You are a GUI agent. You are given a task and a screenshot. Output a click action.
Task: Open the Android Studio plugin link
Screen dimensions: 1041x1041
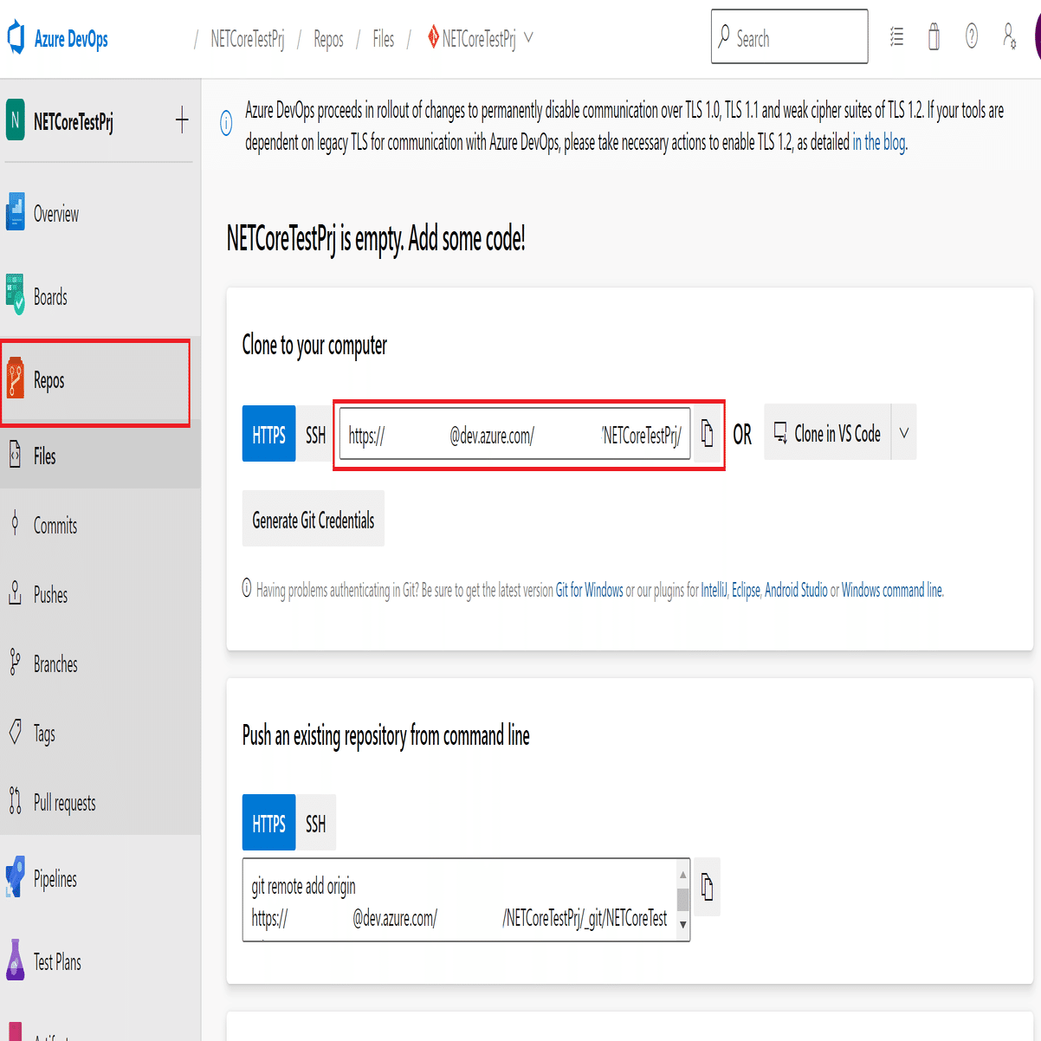[796, 590]
